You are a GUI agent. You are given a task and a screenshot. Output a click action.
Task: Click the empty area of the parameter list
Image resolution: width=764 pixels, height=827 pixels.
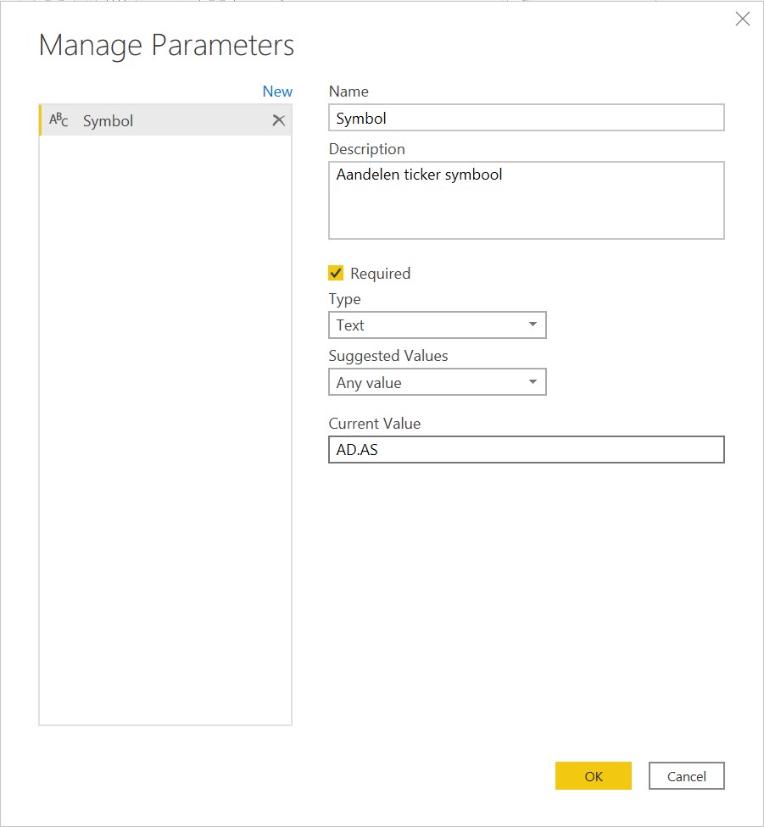click(x=165, y=424)
